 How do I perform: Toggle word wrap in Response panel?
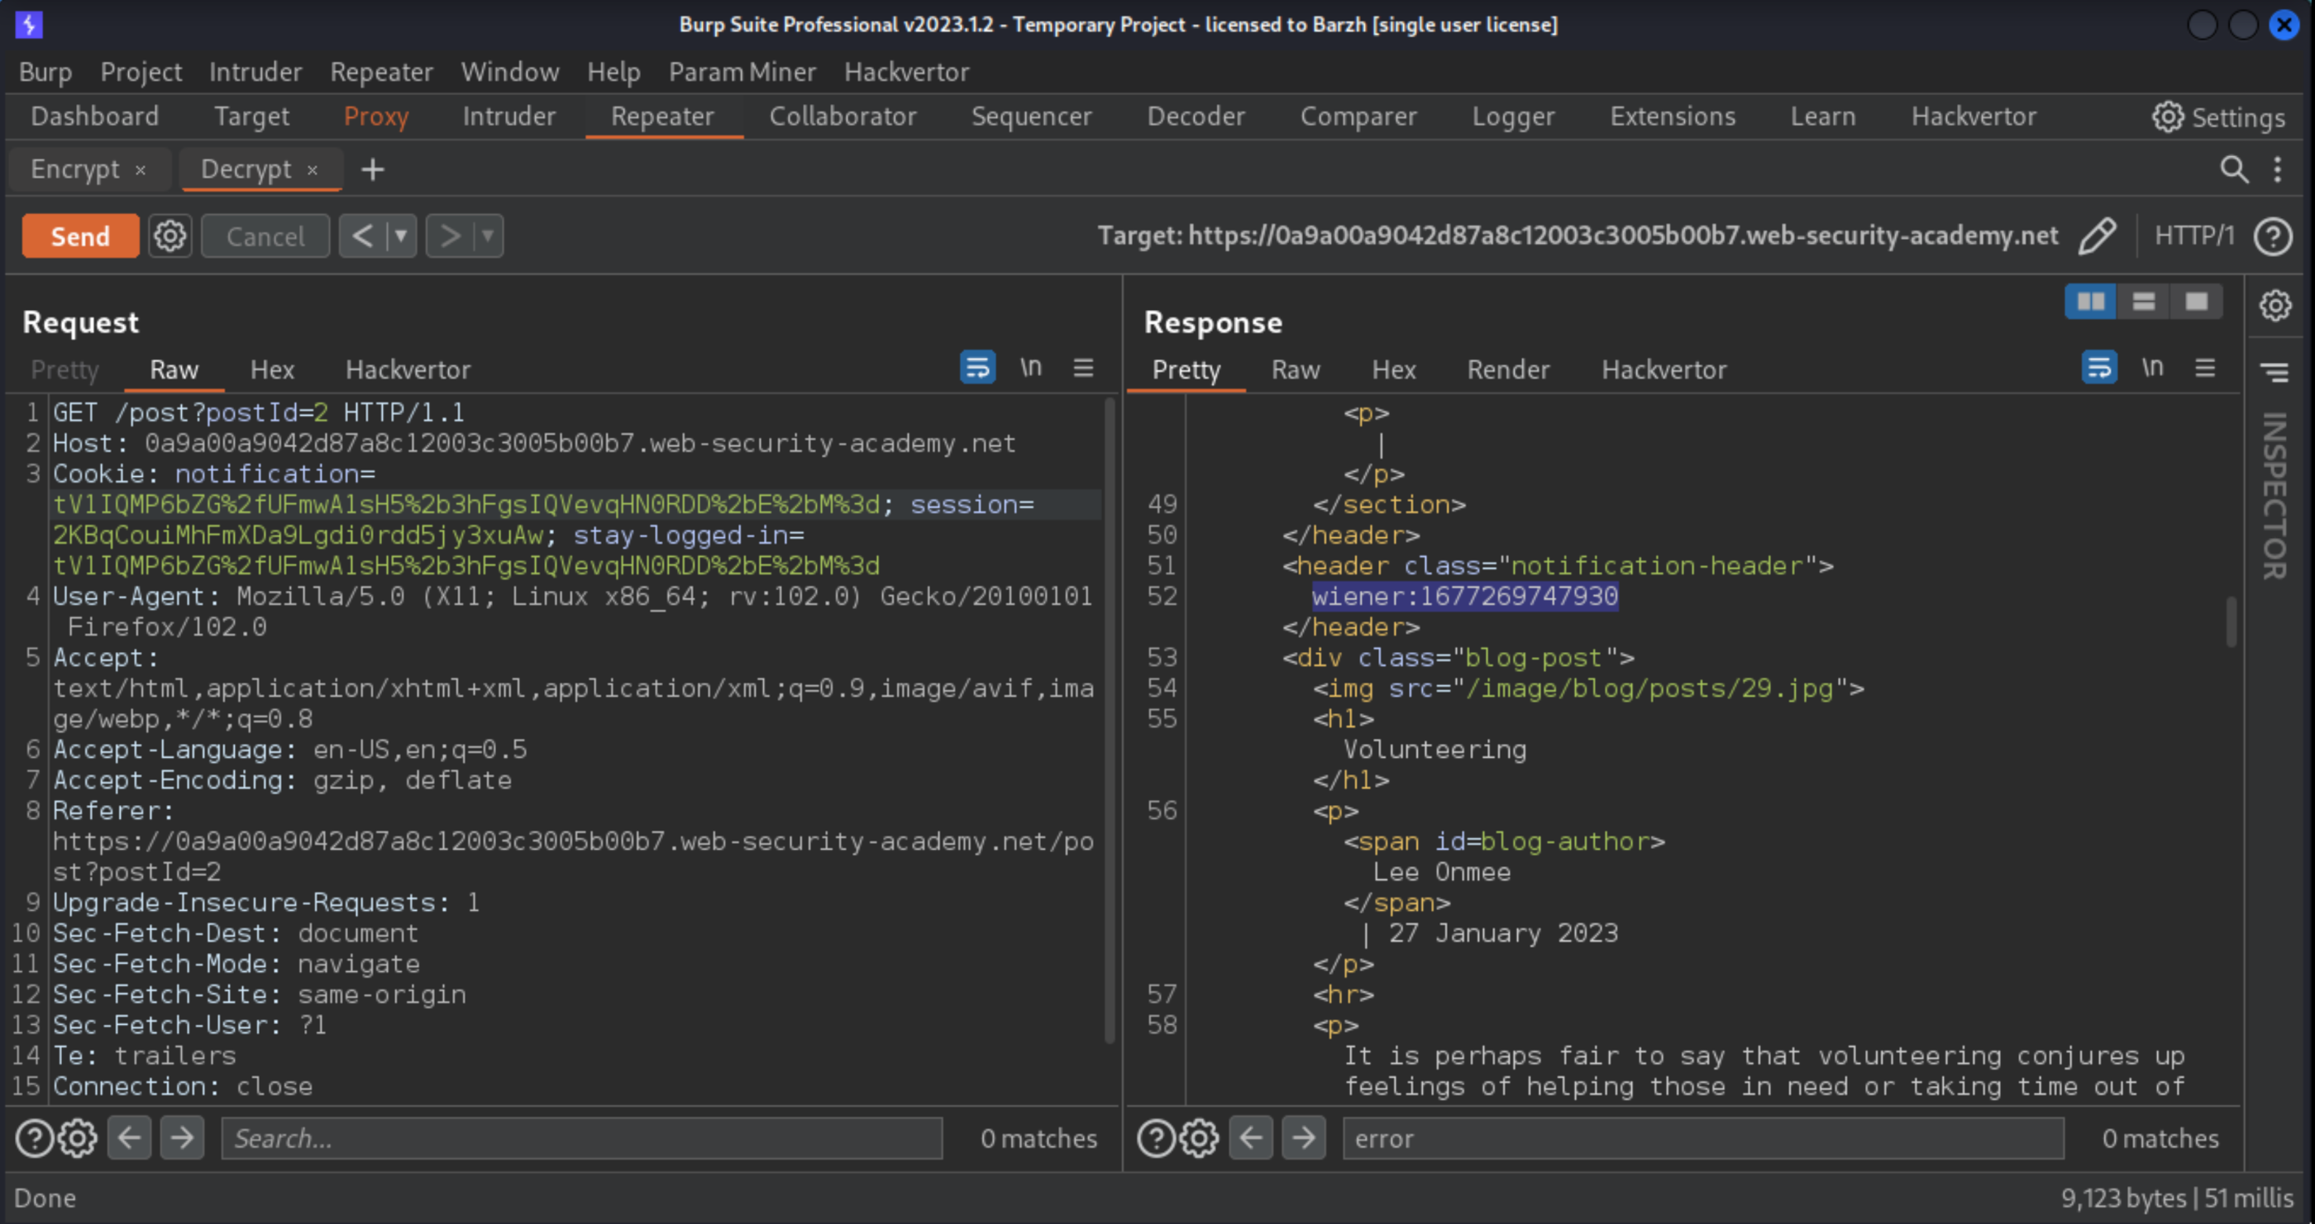click(2098, 367)
